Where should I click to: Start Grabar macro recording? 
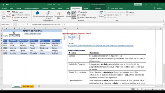click(17, 12)
